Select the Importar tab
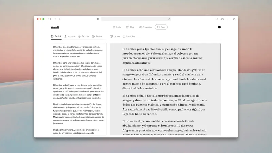The height and width of the screenshot is (153, 272). pos(70,36)
